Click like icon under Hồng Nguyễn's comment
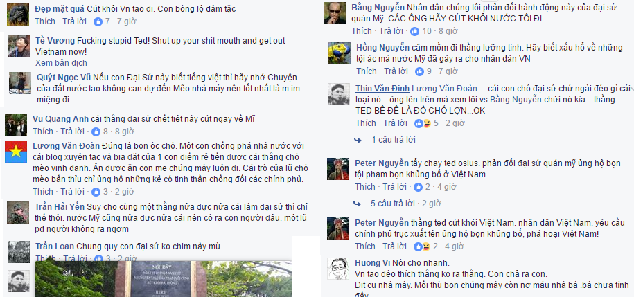Screen dimensions: 634x297 point(419,71)
